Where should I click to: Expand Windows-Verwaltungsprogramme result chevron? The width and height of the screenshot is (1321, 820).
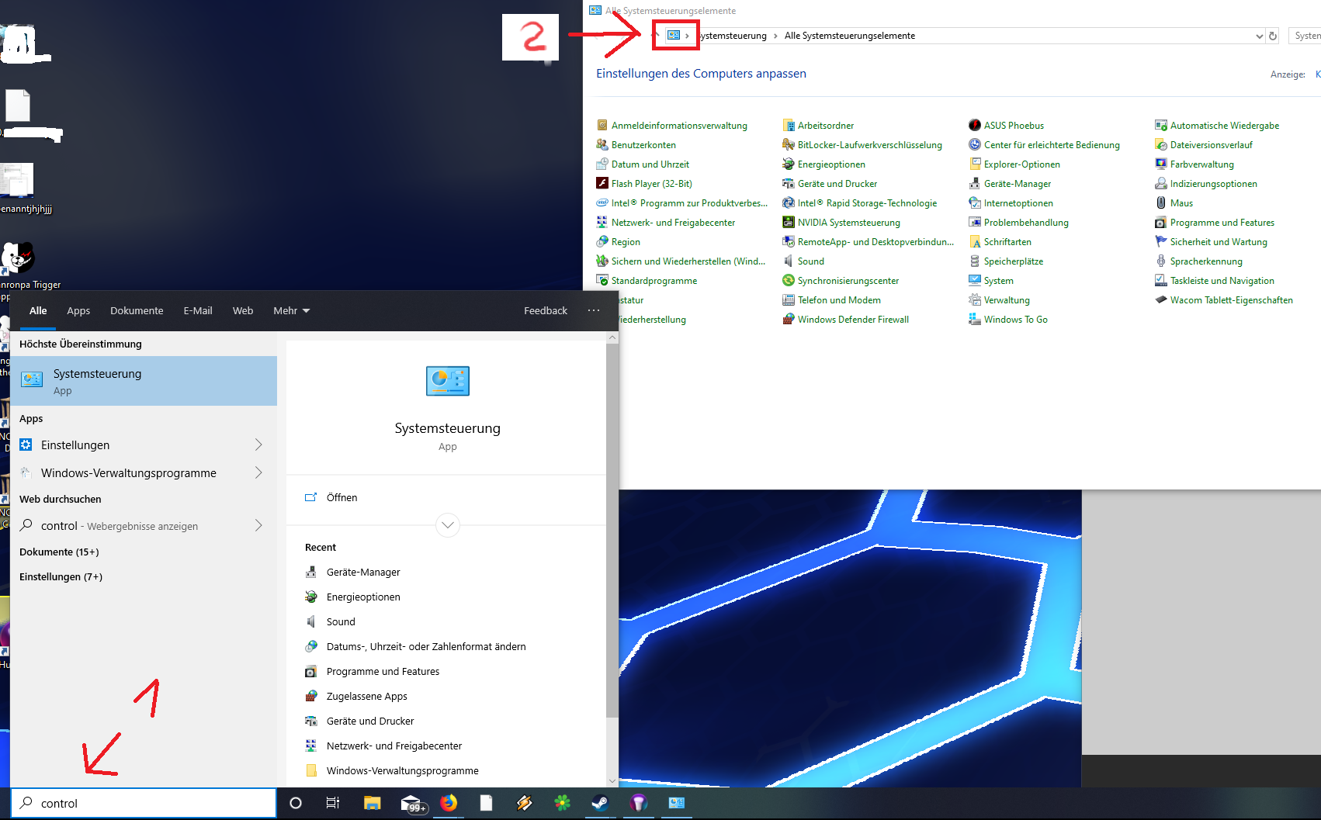pos(258,472)
